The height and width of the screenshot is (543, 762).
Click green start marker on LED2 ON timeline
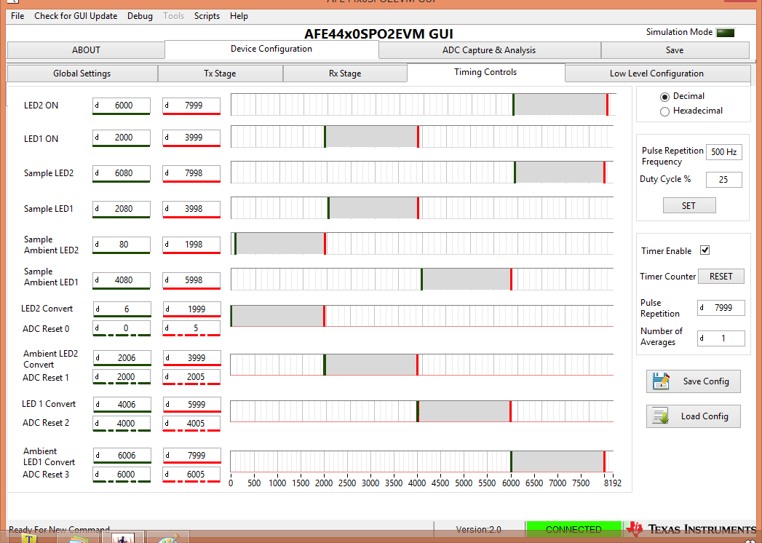click(513, 105)
